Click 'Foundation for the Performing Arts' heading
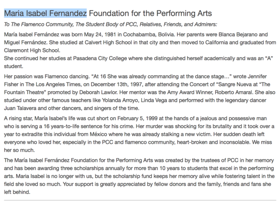This screenshot has width=279, height=207. [x=150, y=13]
